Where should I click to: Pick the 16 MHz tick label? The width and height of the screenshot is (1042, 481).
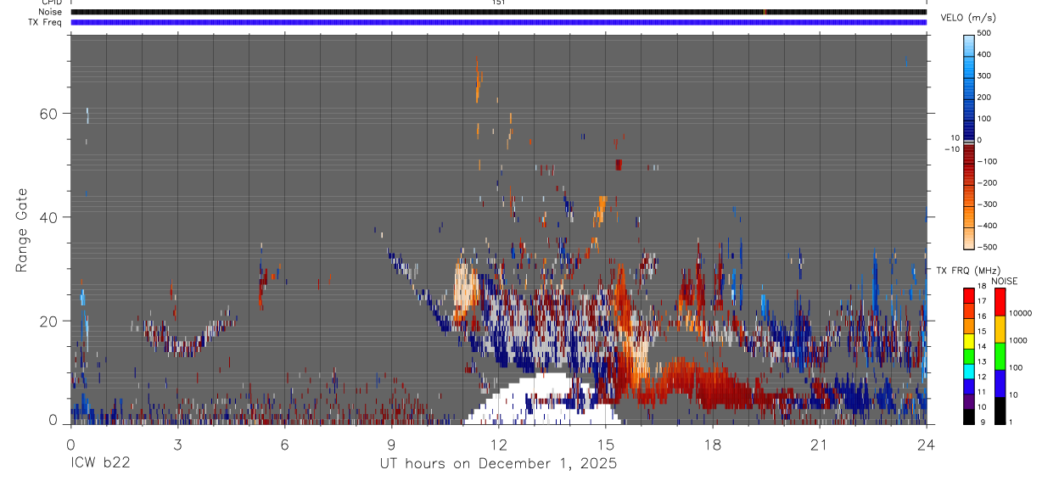pyautogui.click(x=981, y=316)
